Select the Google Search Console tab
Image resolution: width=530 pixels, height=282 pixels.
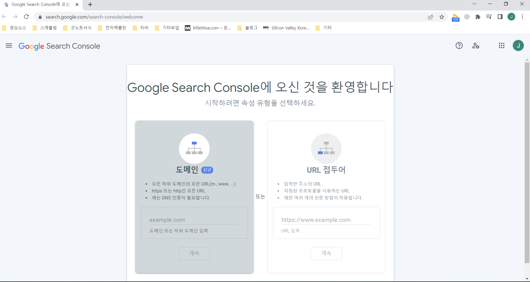tap(41, 4)
